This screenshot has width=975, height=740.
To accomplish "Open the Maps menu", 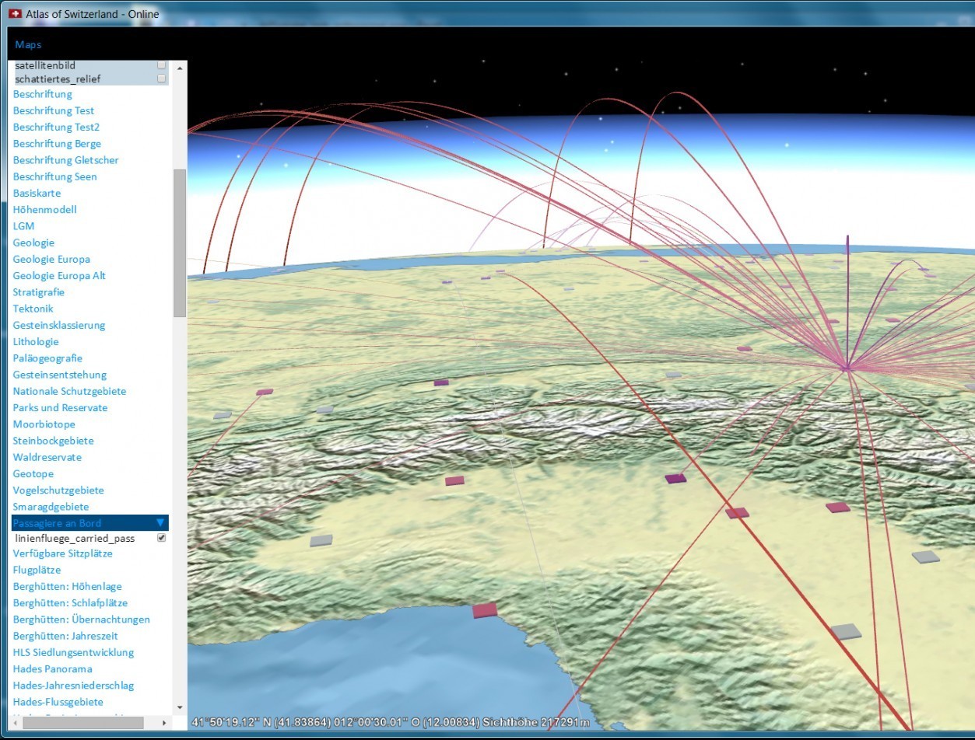I will click(28, 44).
